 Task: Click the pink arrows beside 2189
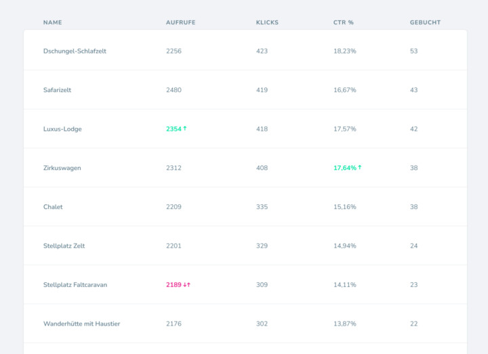[x=187, y=285]
